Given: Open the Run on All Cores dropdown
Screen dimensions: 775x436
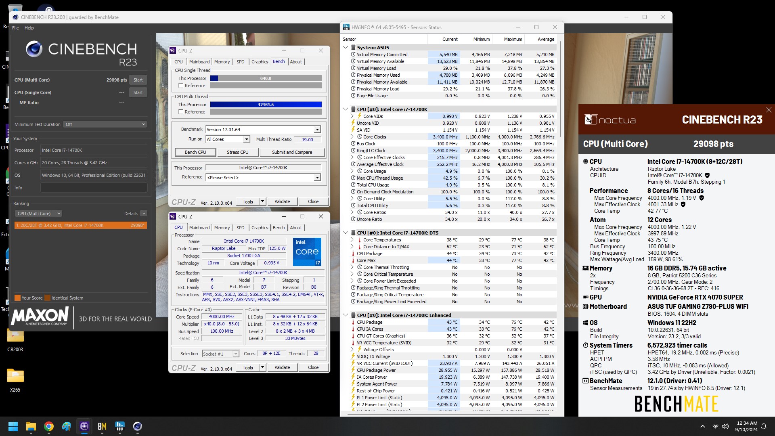Looking at the screenshot, I should point(247,139).
